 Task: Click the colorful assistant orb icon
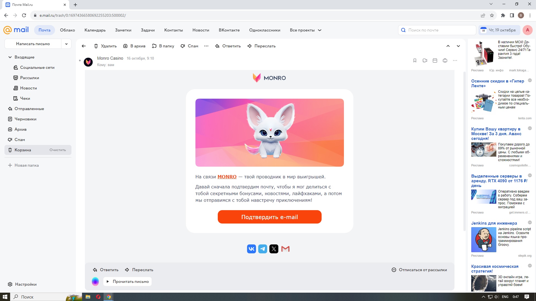tap(95, 281)
